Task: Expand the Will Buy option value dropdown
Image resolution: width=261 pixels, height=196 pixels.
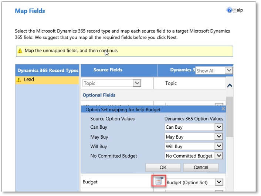Action: click(x=219, y=146)
